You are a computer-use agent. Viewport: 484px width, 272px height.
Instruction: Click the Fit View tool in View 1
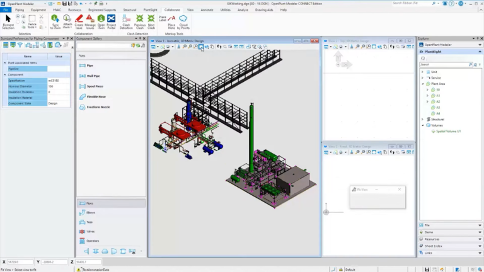click(201, 47)
